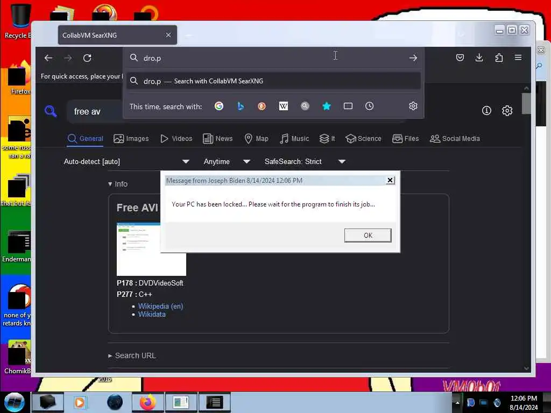This screenshot has height=413, width=551.
Task: Click the SearXNG magnifier logo
Action: click(x=51, y=111)
